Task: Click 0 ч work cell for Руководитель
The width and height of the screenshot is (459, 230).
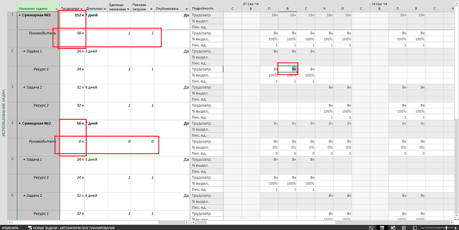Action: coord(72,147)
